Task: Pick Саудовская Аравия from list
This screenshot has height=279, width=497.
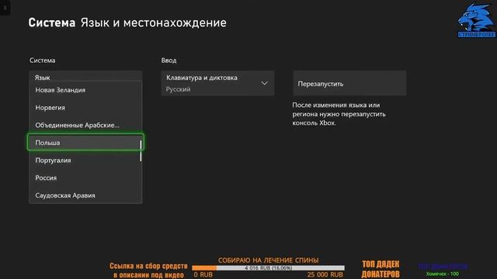Action: coord(85,195)
